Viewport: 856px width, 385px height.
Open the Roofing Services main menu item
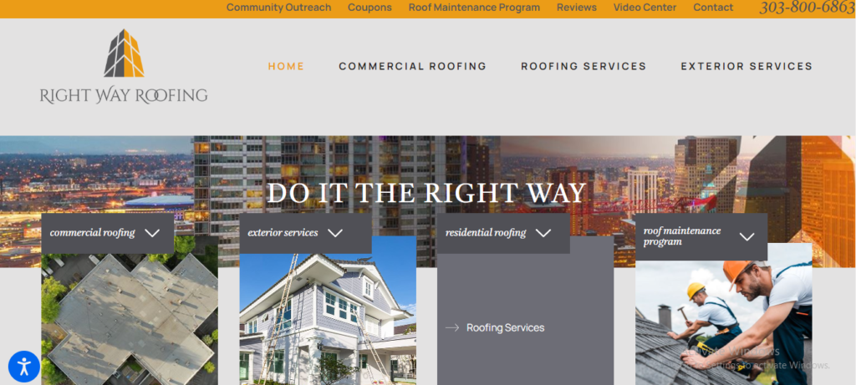pyautogui.click(x=583, y=67)
